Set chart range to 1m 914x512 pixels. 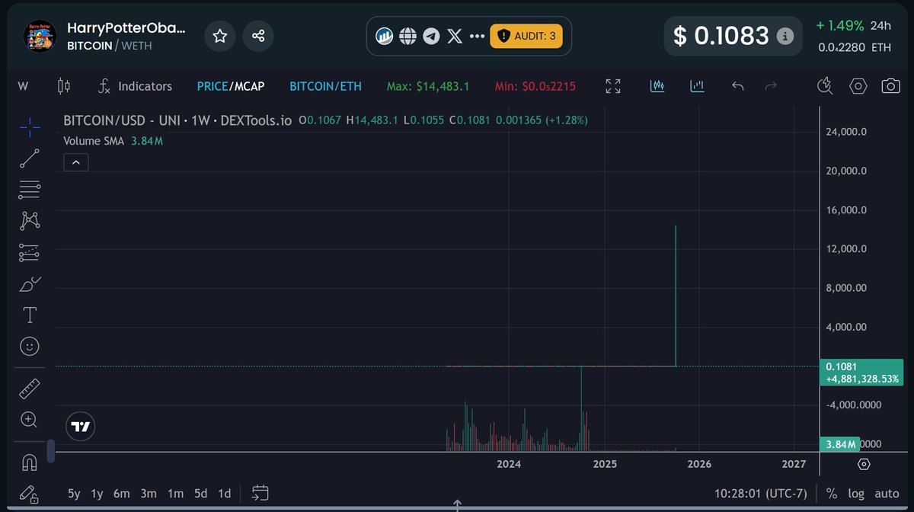click(175, 493)
